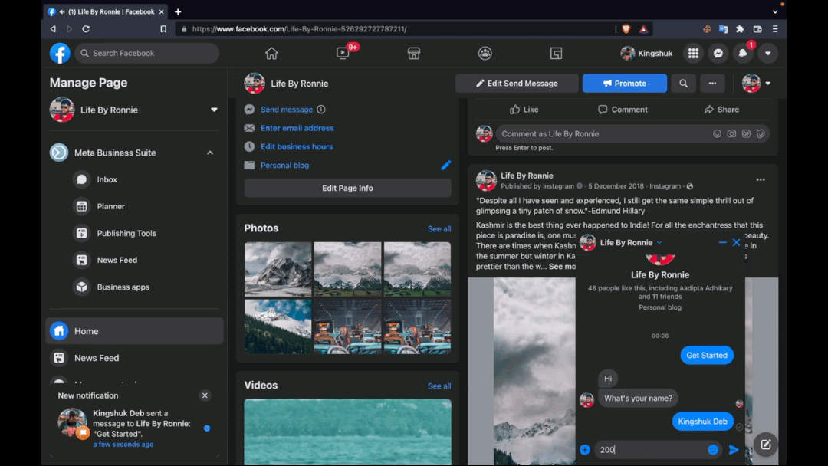Click the Get Started chat bubble

707,355
